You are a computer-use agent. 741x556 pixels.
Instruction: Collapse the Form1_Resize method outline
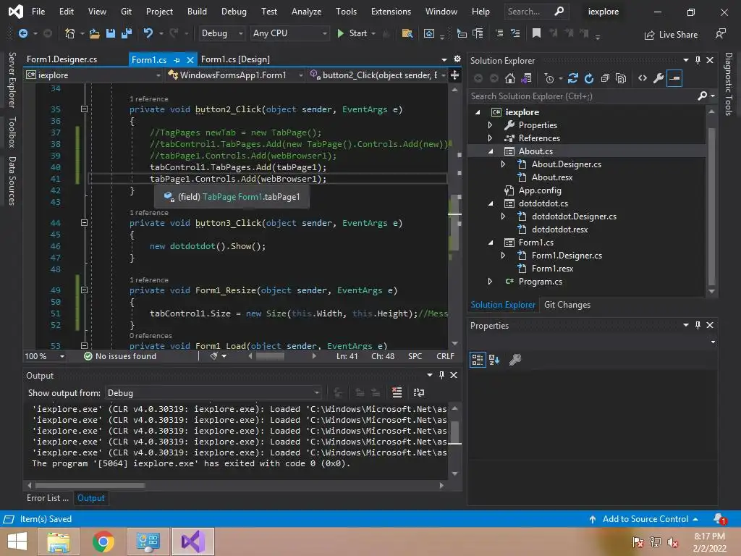click(x=84, y=290)
